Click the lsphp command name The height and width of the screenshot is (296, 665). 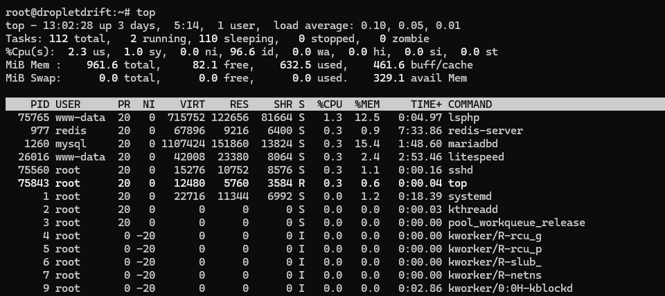coord(463,118)
